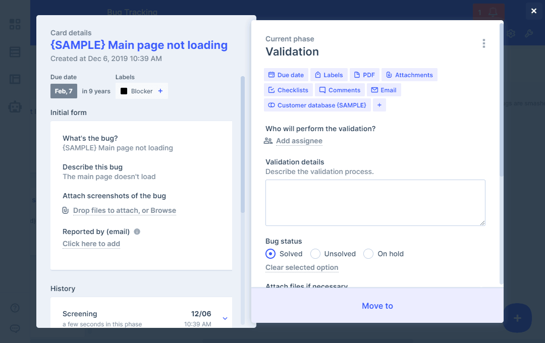Click the add assignee people icon
This screenshot has height=343, width=545.
tap(268, 141)
